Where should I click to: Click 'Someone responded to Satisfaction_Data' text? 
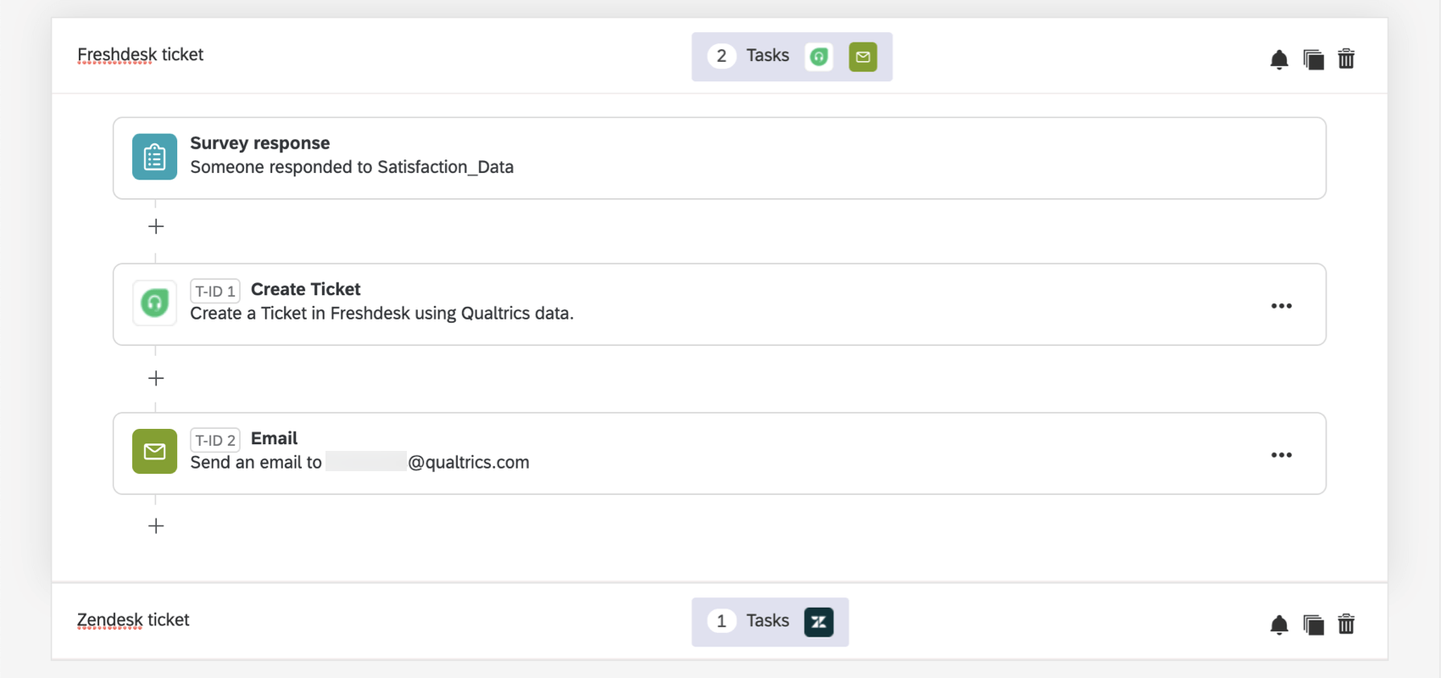coord(352,167)
